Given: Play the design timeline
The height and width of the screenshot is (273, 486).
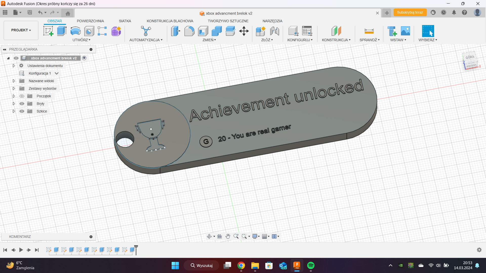Looking at the screenshot, I should coord(21,250).
